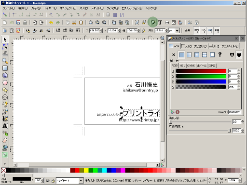247x185 pixels.
Task: Select the Bezier pen tool
Action: pos(5,111)
